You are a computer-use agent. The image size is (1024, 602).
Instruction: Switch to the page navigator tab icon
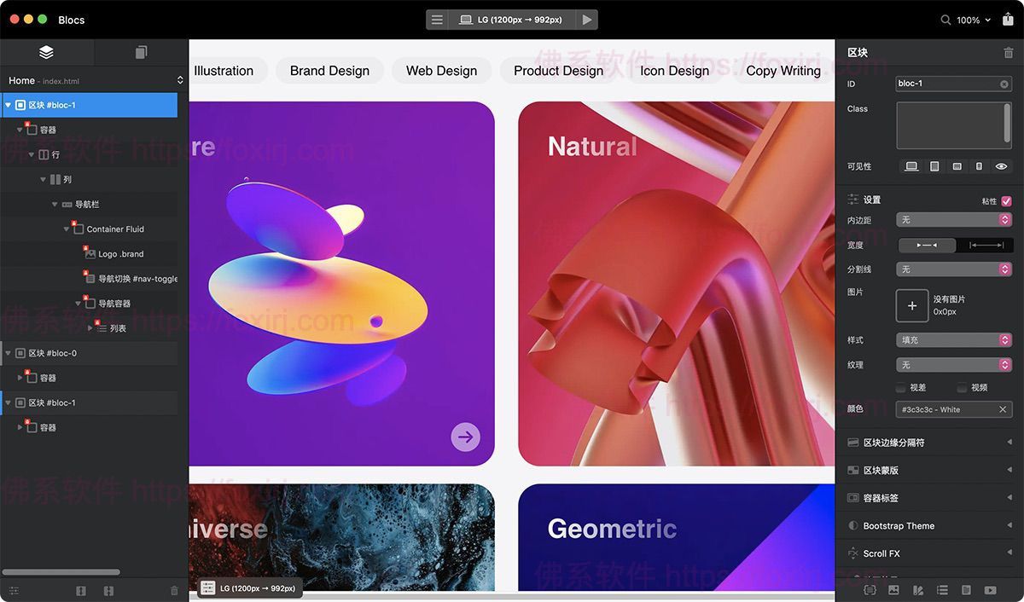pyautogui.click(x=141, y=52)
